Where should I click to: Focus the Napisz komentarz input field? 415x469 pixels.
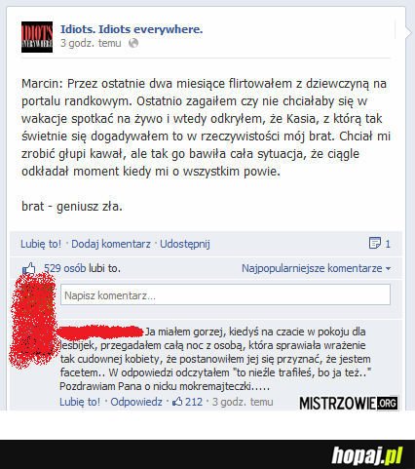click(225, 294)
